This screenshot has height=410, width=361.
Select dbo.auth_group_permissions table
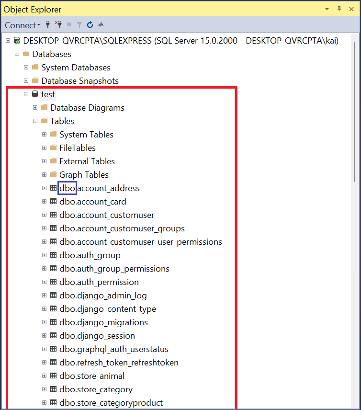114,269
